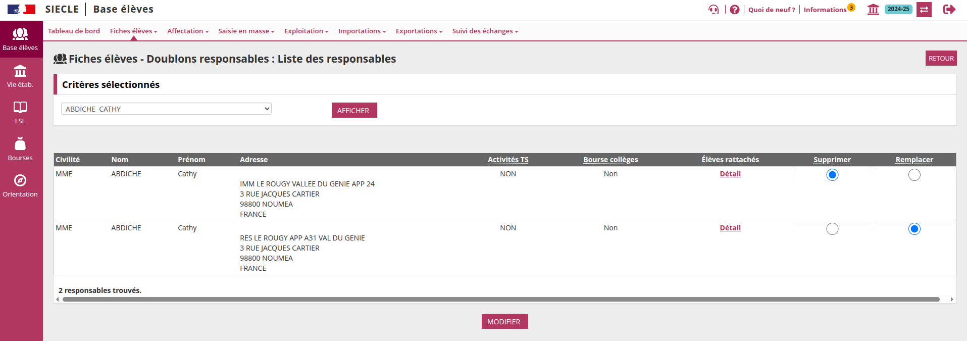Select Supprimer radio for first responsable row
This screenshot has height=341, width=967.
coord(832,175)
